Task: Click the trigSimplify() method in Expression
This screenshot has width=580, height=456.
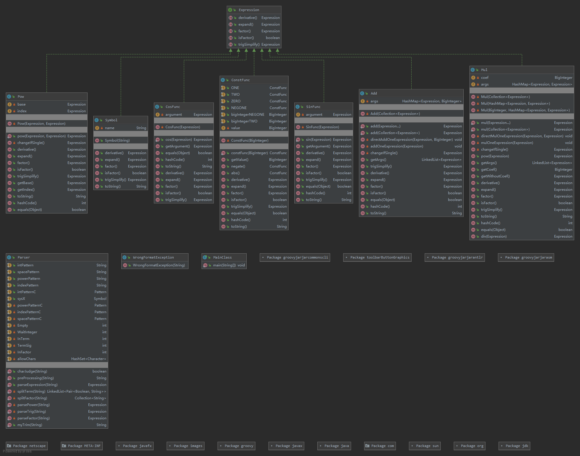Action: [x=249, y=44]
